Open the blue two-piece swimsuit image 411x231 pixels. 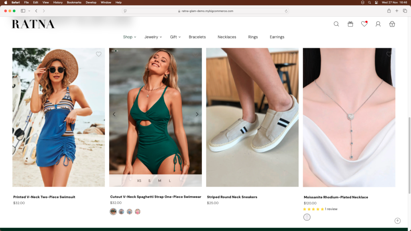[x=59, y=118]
